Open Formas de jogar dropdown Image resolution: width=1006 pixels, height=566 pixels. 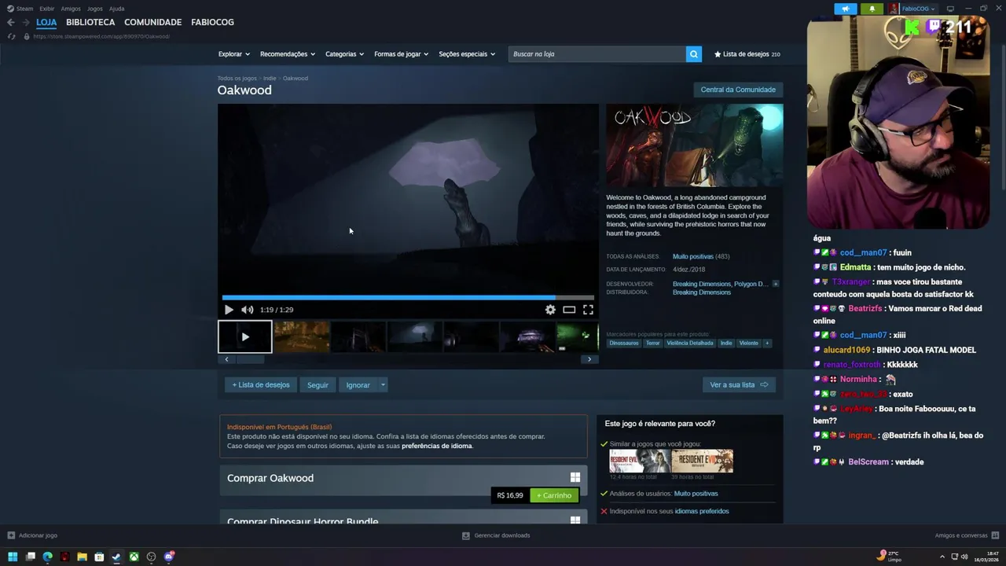pyautogui.click(x=401, y=54)
